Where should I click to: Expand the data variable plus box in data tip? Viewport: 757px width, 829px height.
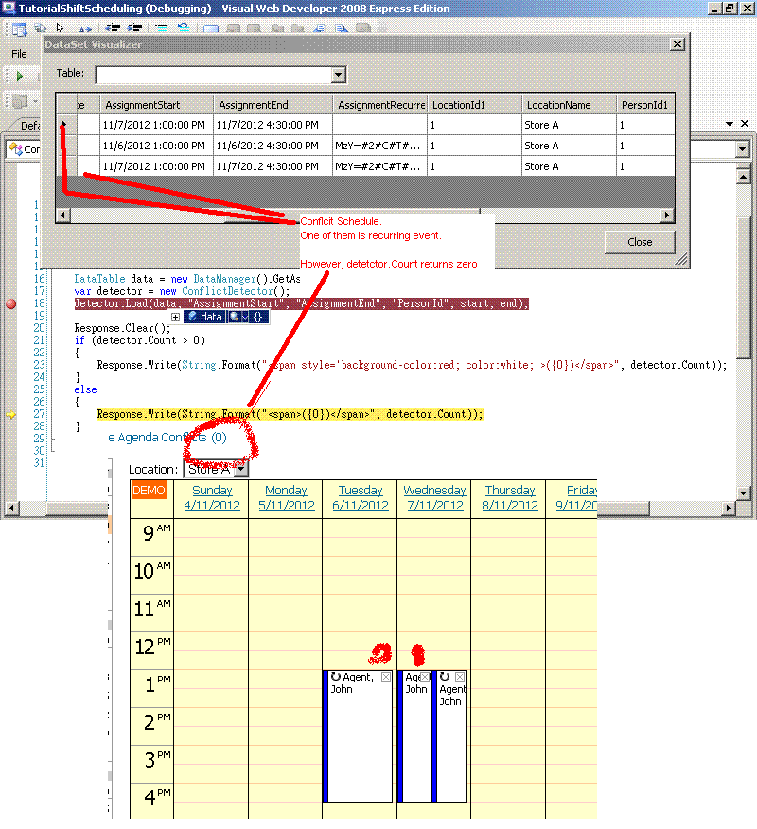175,317
